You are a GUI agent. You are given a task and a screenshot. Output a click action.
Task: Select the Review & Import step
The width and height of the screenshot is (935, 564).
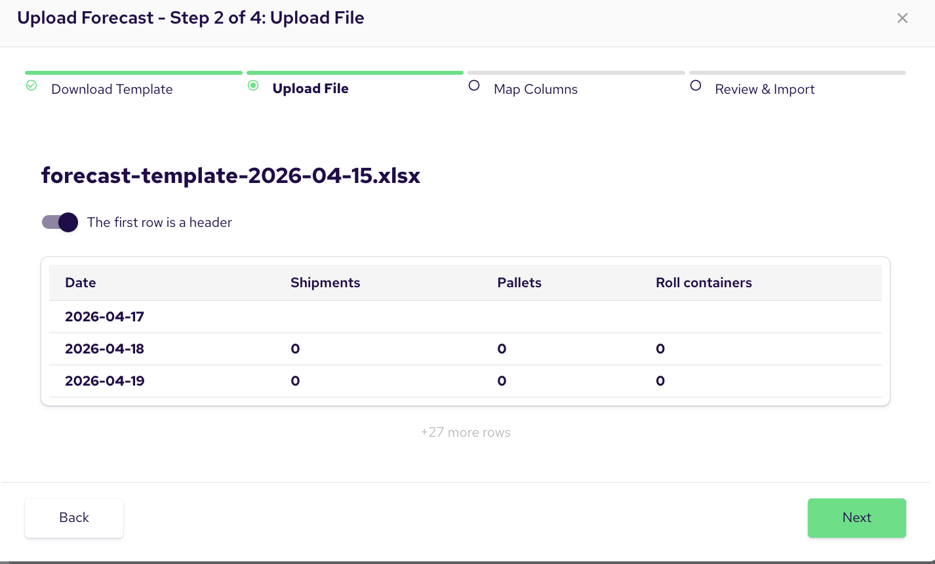[765, 89]
